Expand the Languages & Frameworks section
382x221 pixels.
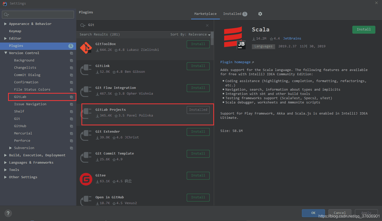coord(6,163)
